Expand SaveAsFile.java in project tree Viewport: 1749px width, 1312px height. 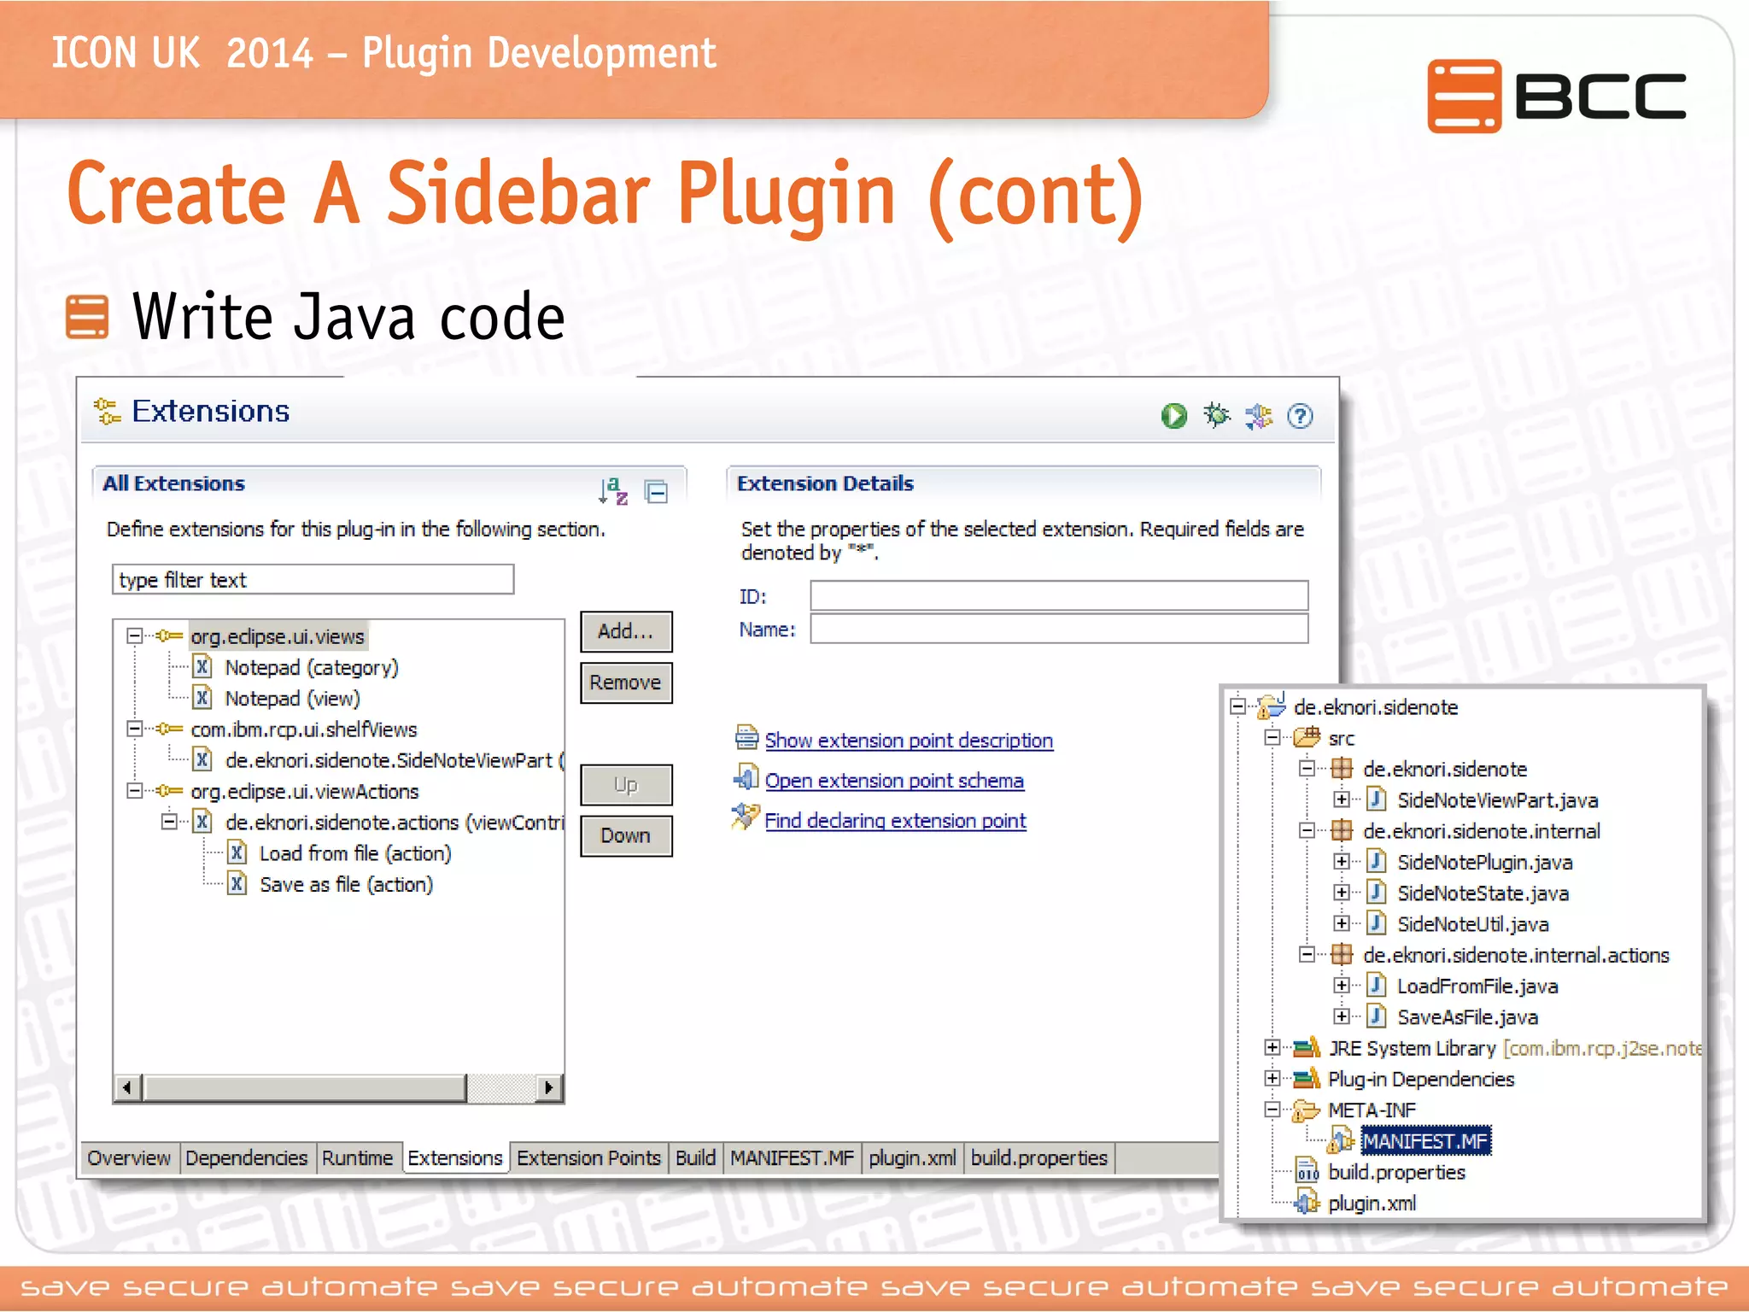tap(1342, 1016)
